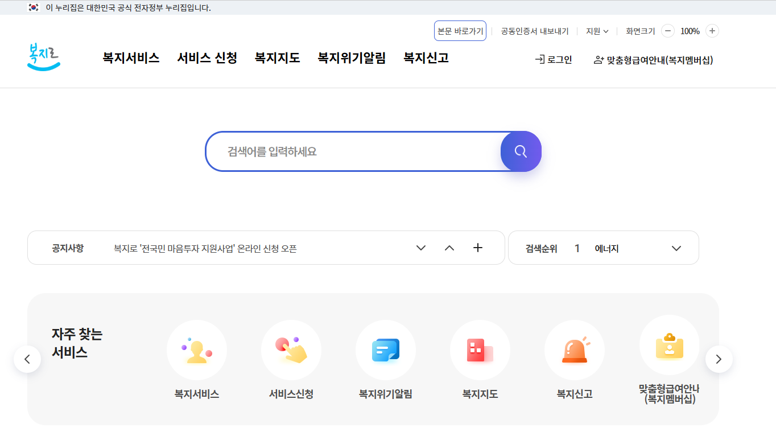
Task: Click the 복지지도 label under the icon
Action: (480, 394)
